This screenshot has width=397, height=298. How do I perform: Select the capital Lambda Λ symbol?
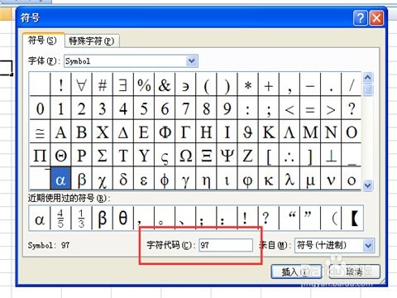[289, 132]
